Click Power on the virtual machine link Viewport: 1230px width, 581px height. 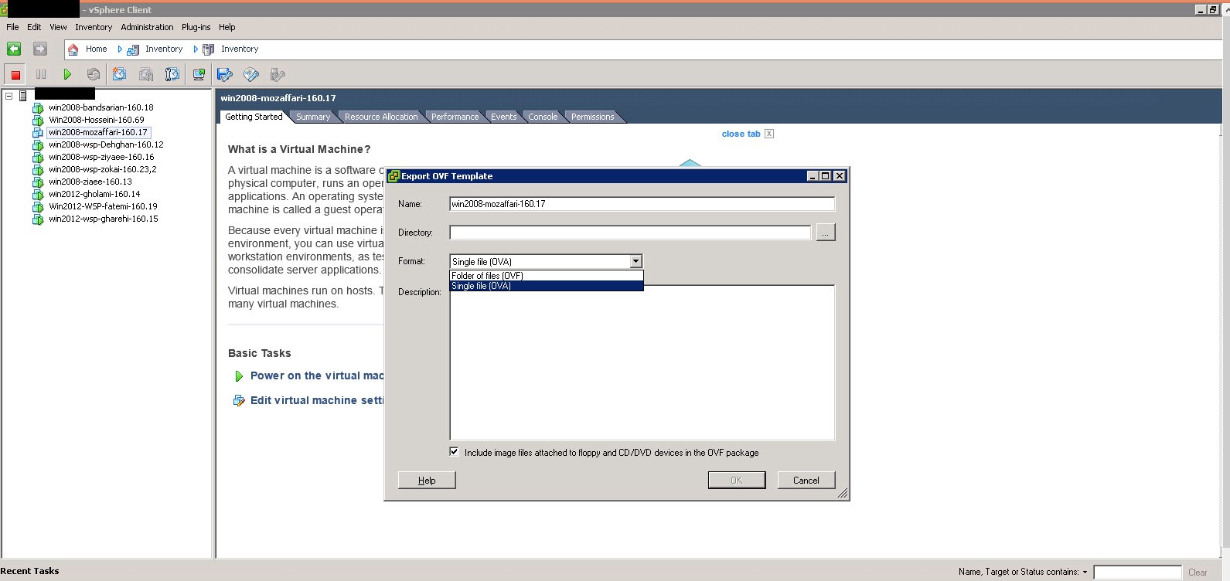point(317,375)
